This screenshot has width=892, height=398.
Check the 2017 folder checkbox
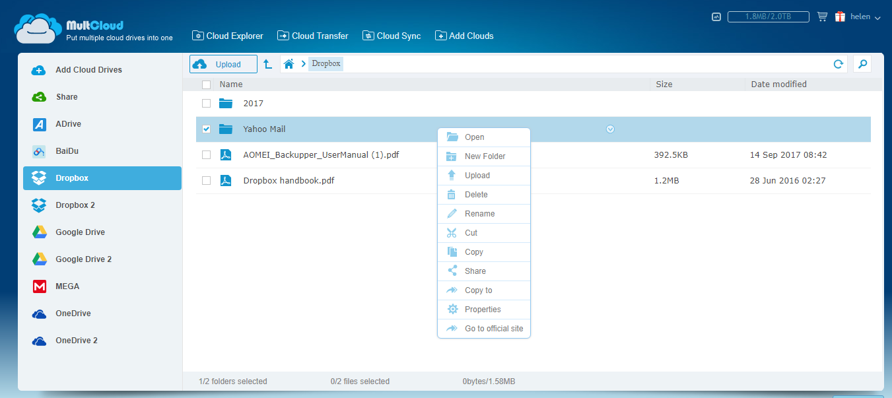click(206, 103)
